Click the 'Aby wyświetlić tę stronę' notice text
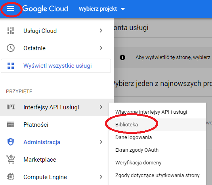Viewport: 212px width, 185px height. pos(173,57)
